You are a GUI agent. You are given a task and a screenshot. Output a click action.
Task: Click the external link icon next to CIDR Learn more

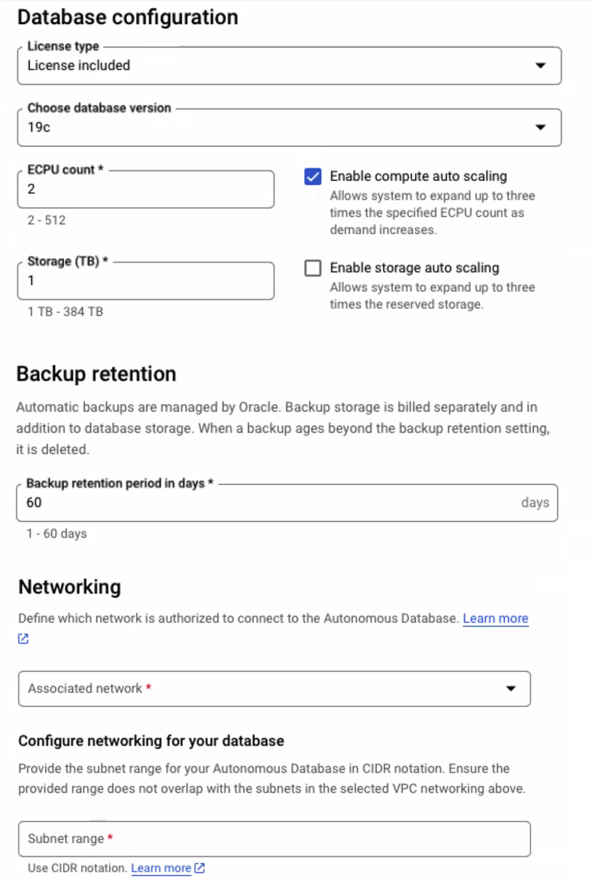point(199,867)
